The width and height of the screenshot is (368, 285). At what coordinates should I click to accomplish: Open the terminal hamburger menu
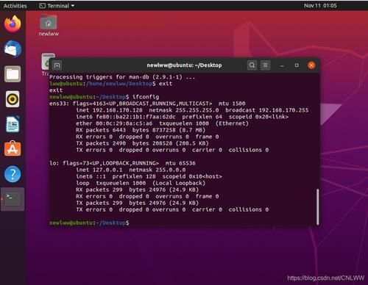tap(265, 65)
